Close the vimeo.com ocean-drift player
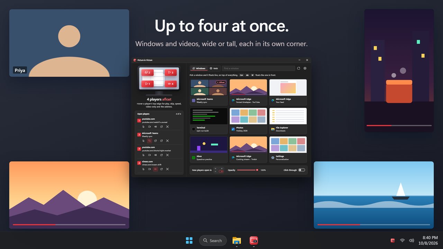 167,169
